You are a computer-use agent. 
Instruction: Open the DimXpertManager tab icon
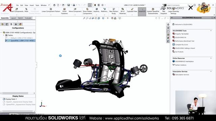pos(16,24)
